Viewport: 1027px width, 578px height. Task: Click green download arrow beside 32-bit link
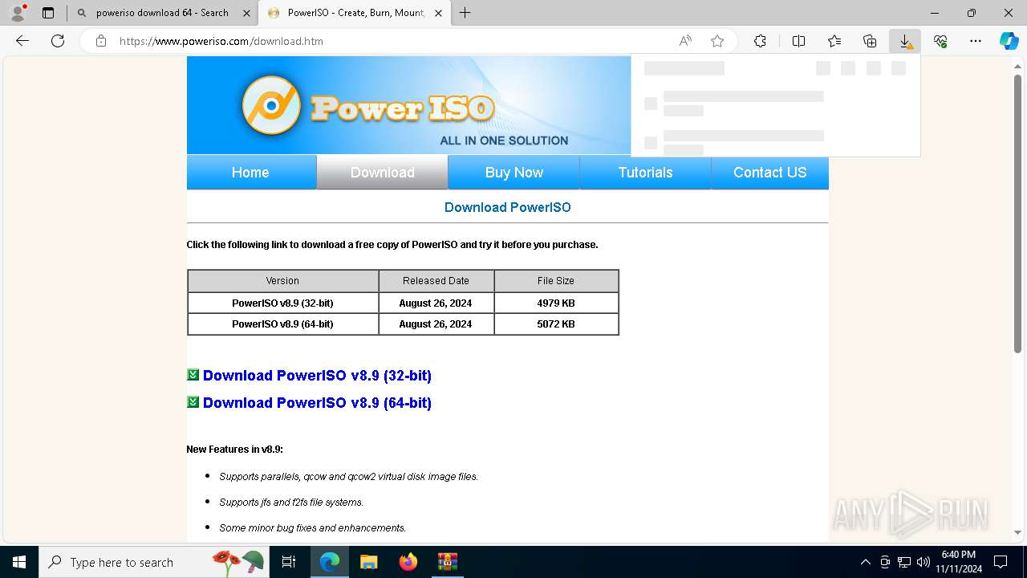click(193, 375)
